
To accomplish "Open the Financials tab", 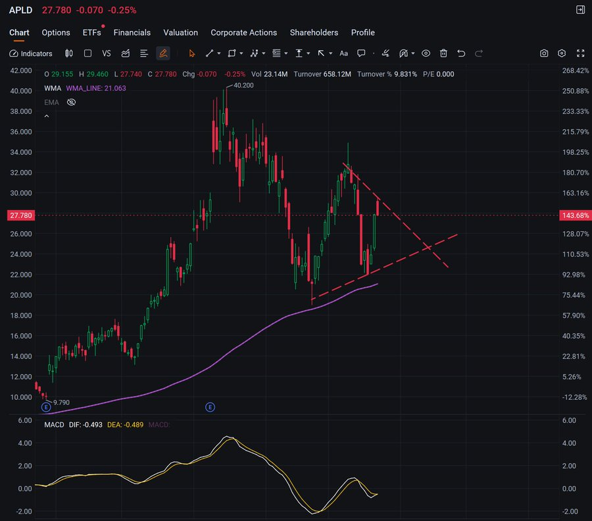I will coord(132,32).
